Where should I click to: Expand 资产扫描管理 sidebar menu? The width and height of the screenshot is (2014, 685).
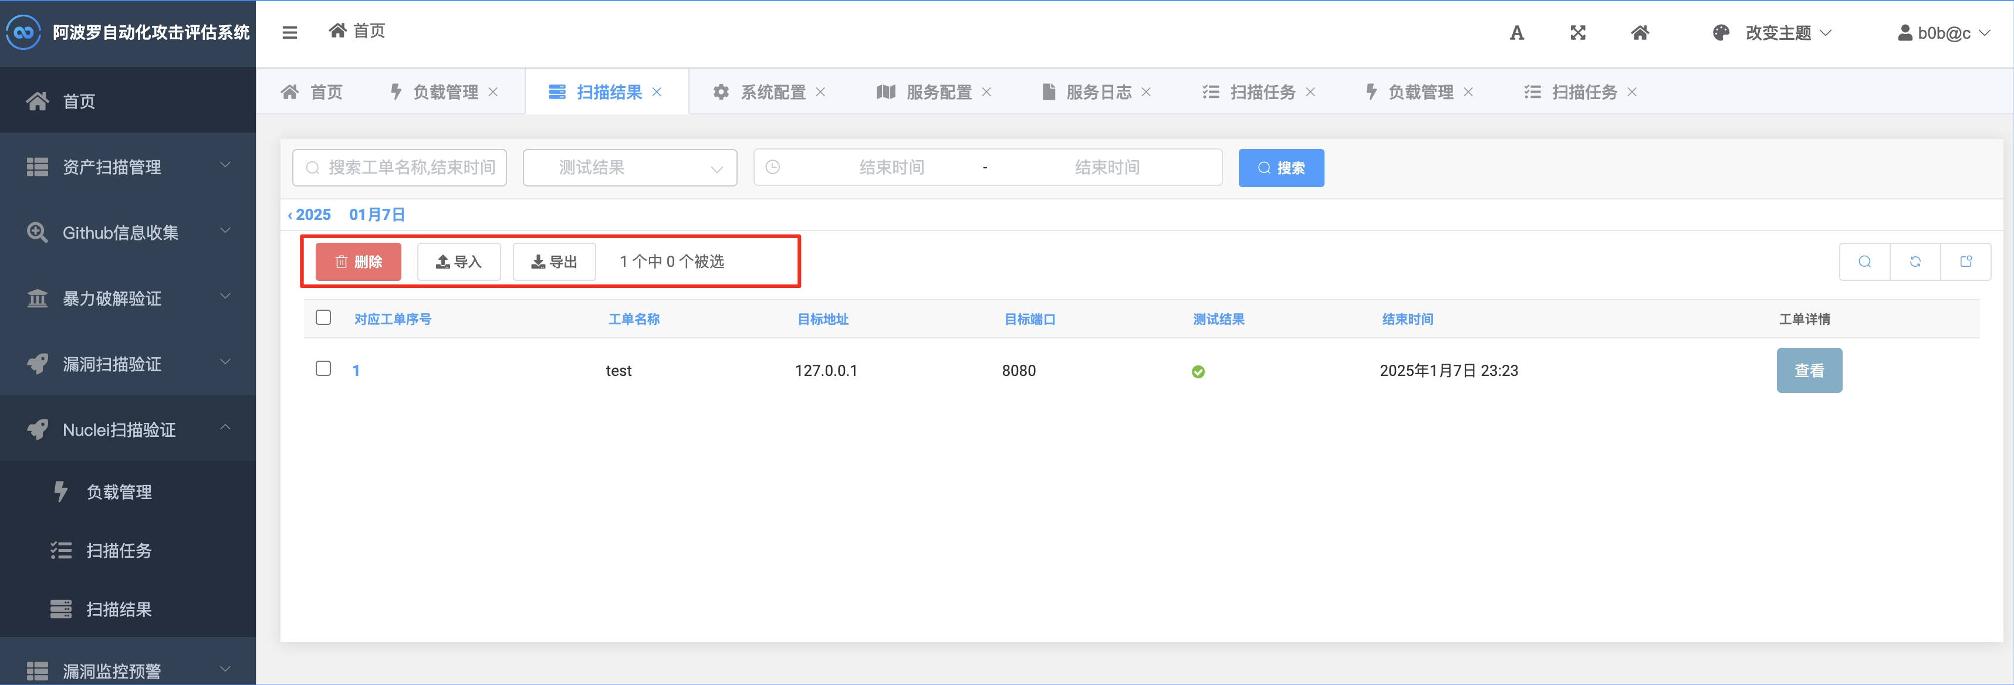coord(128,167)
